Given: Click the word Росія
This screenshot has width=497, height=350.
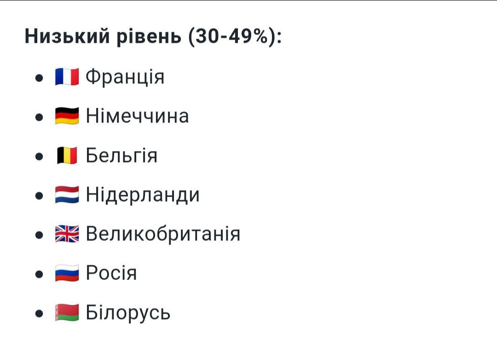Looking at the screenshot, I should [111, 273].
